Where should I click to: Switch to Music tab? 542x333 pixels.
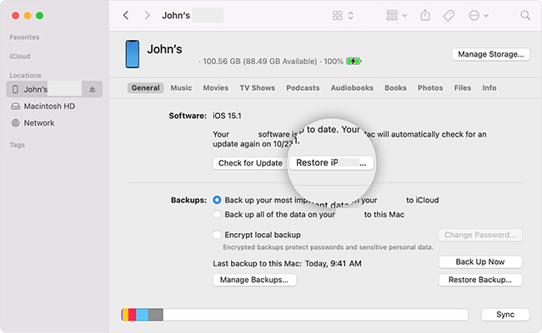coord(181,87)
